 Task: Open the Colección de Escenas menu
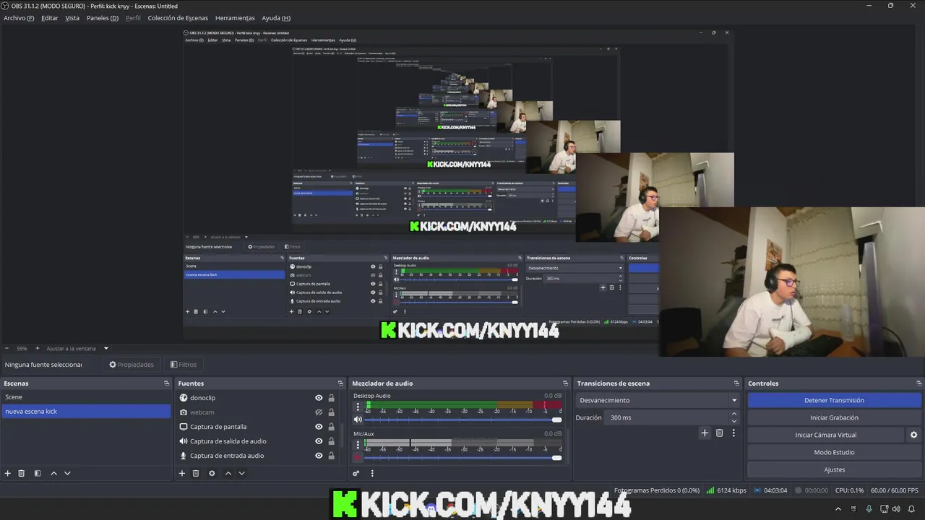(178, 18)
